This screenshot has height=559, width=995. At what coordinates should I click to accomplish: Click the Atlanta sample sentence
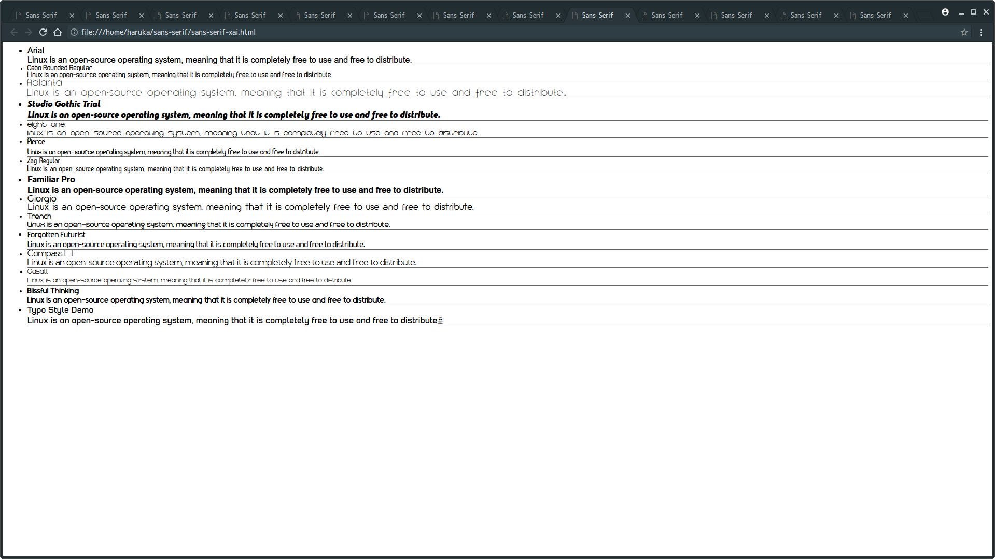[x=297, y=93]
